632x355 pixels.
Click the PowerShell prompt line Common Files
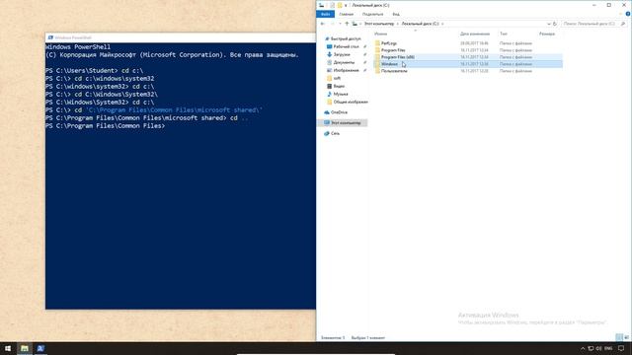point(106,126)
